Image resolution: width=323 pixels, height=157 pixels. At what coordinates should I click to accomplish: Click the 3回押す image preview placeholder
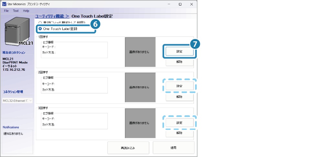(x=140, y=123)
